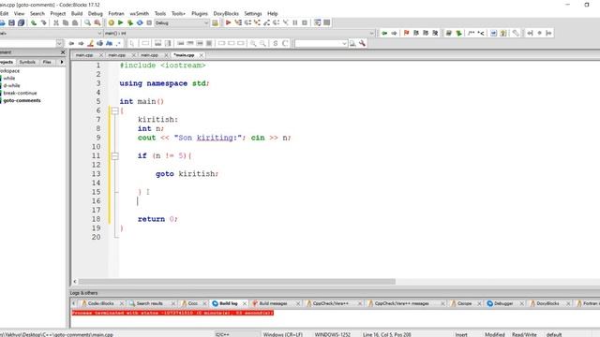Click the DoxyBlocks line comment icon
The width and height of the screenshot is (600, 337).
[x=481, y=34]
